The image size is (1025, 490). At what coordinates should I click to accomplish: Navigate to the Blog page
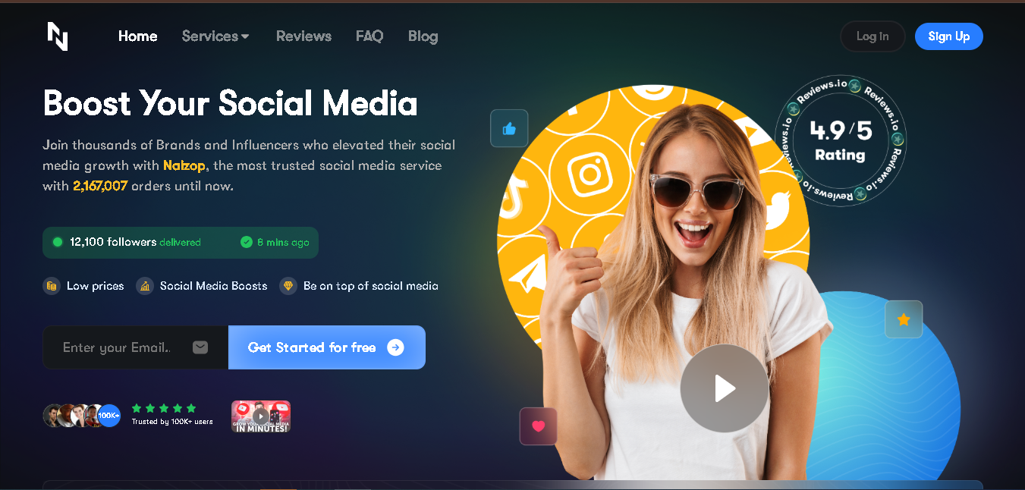(x=423, y=36)
